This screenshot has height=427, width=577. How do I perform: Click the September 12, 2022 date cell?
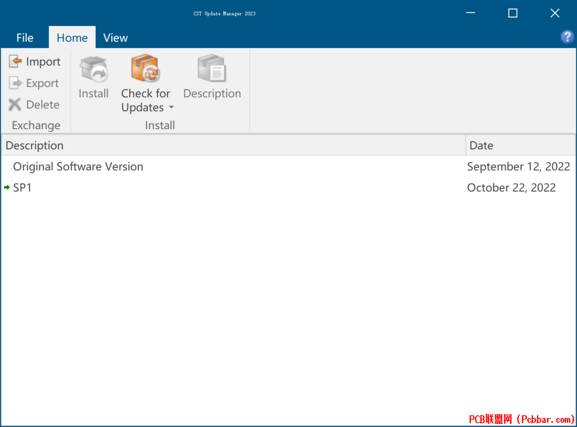click(x=518, y=167)
